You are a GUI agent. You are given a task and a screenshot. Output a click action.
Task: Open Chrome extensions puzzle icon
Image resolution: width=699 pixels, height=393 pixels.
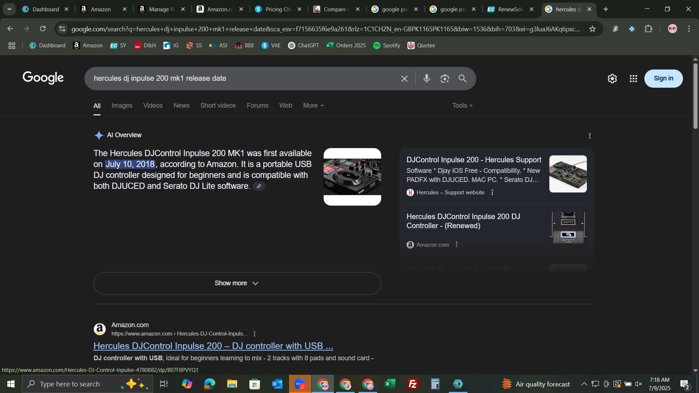[648, 29]
